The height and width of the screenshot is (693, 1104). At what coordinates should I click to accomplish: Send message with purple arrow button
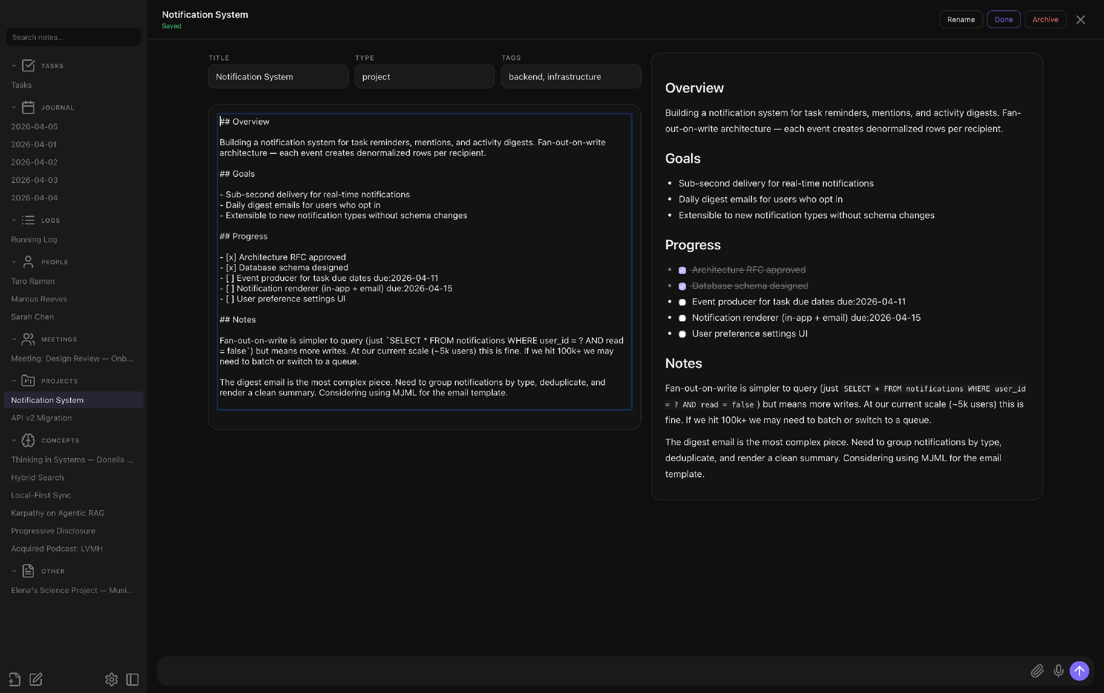click(1079, 671)
